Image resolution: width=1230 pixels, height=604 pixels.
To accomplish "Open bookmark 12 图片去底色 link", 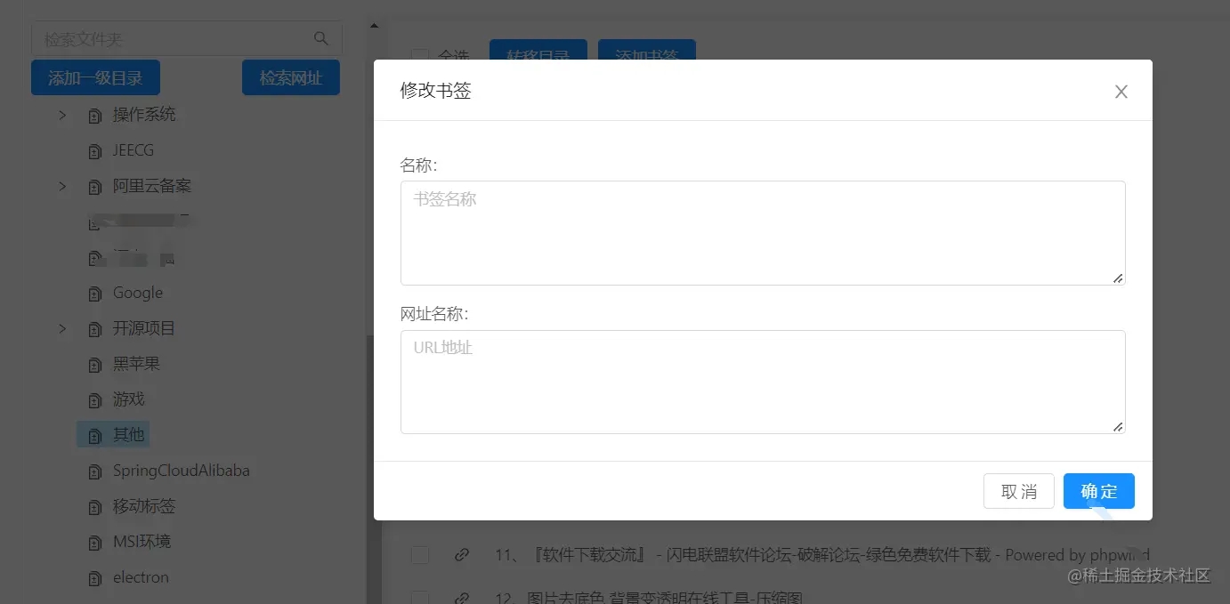I will (x=649, y=598).
